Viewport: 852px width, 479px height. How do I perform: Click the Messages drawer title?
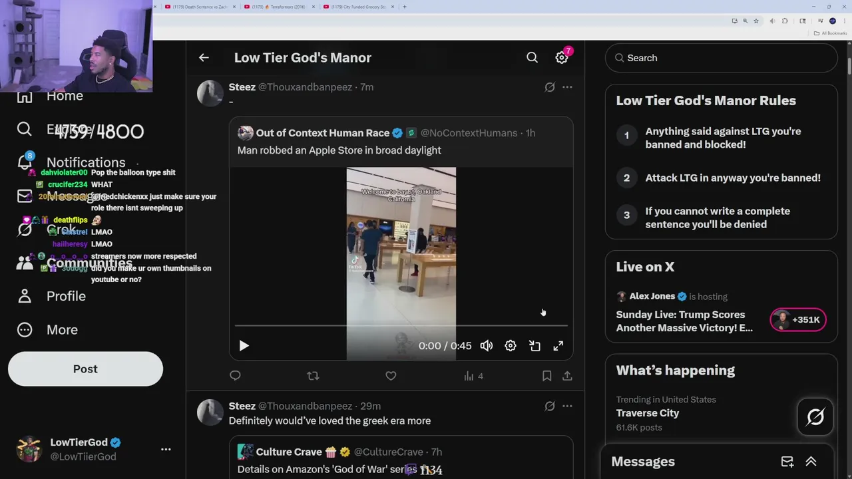643,462
